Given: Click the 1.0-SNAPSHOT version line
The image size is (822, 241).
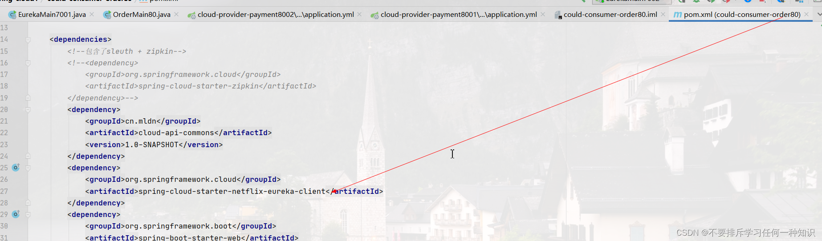Looking at the screenshot, I should [x=154, y=145].
